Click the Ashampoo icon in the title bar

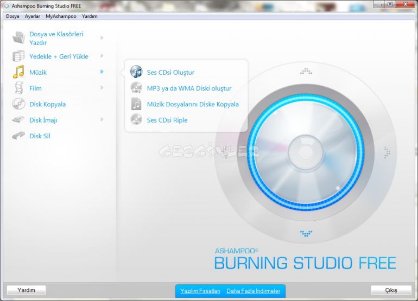tap(7, 6)
